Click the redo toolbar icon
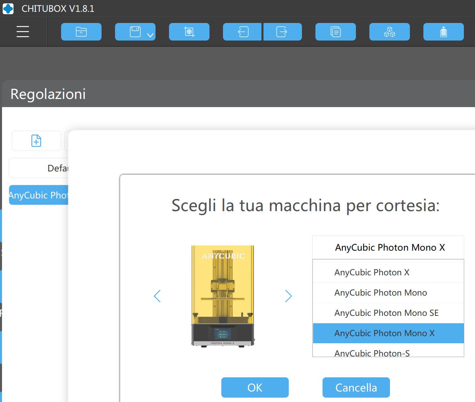 282,32
